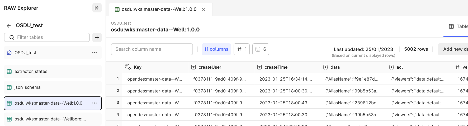Image resolution: width=468 pixels, height=126 pixels.
Task: Click the number hash icon on last column
Action: click(457, 67)
